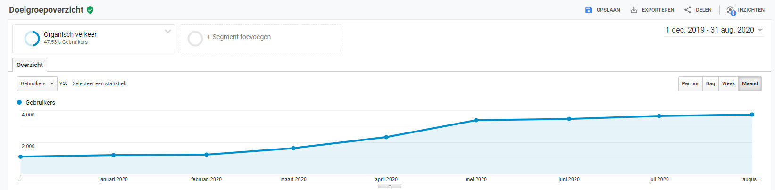
Task: Click the first data point at chart start
Action: click(21, 157)
